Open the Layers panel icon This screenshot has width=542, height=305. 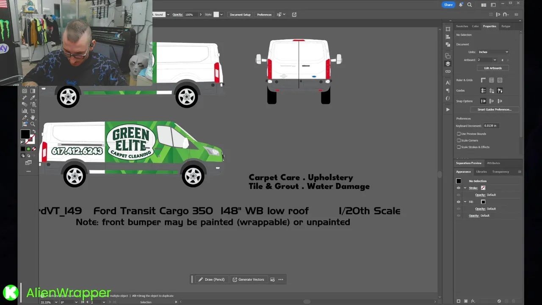448,64
